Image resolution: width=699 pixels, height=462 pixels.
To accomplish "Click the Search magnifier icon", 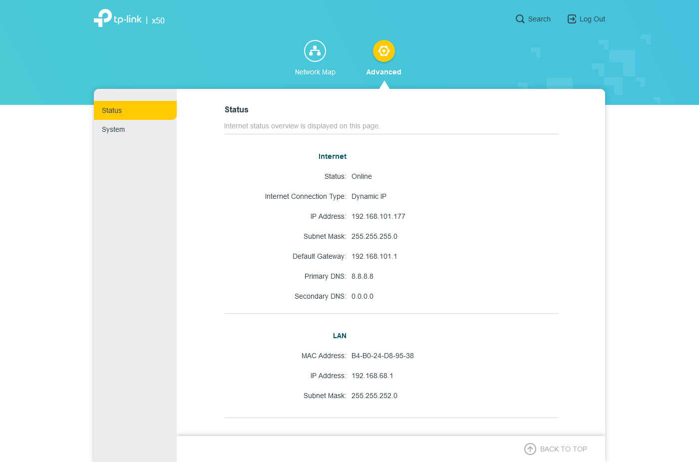I will [520, 19].
